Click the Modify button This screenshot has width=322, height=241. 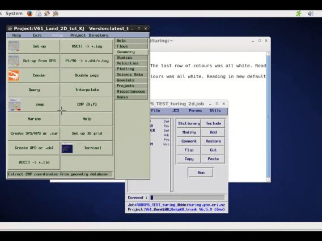[x=189, y=132]
